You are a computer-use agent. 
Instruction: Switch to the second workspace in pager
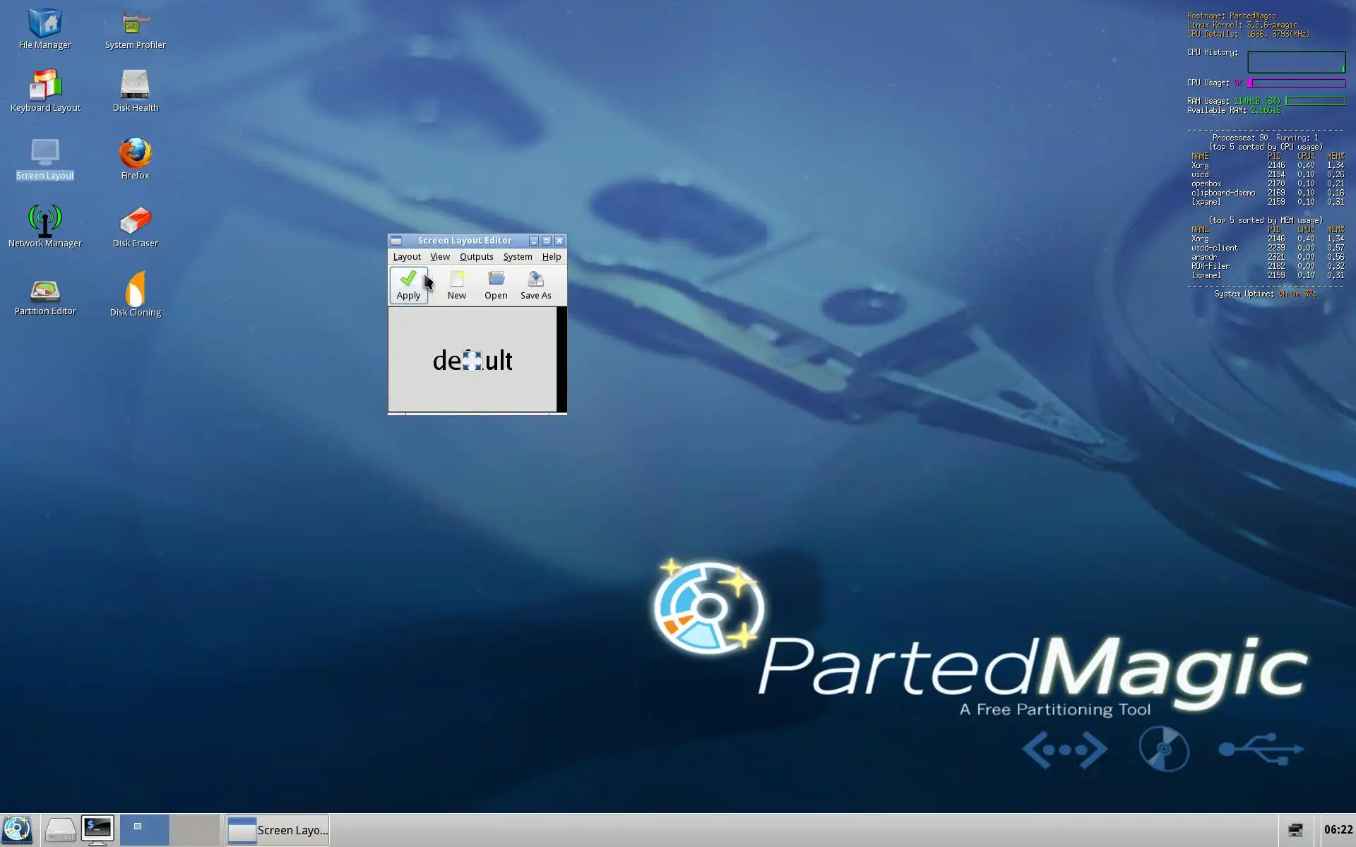pyautogui.click(x=195, y=830)
